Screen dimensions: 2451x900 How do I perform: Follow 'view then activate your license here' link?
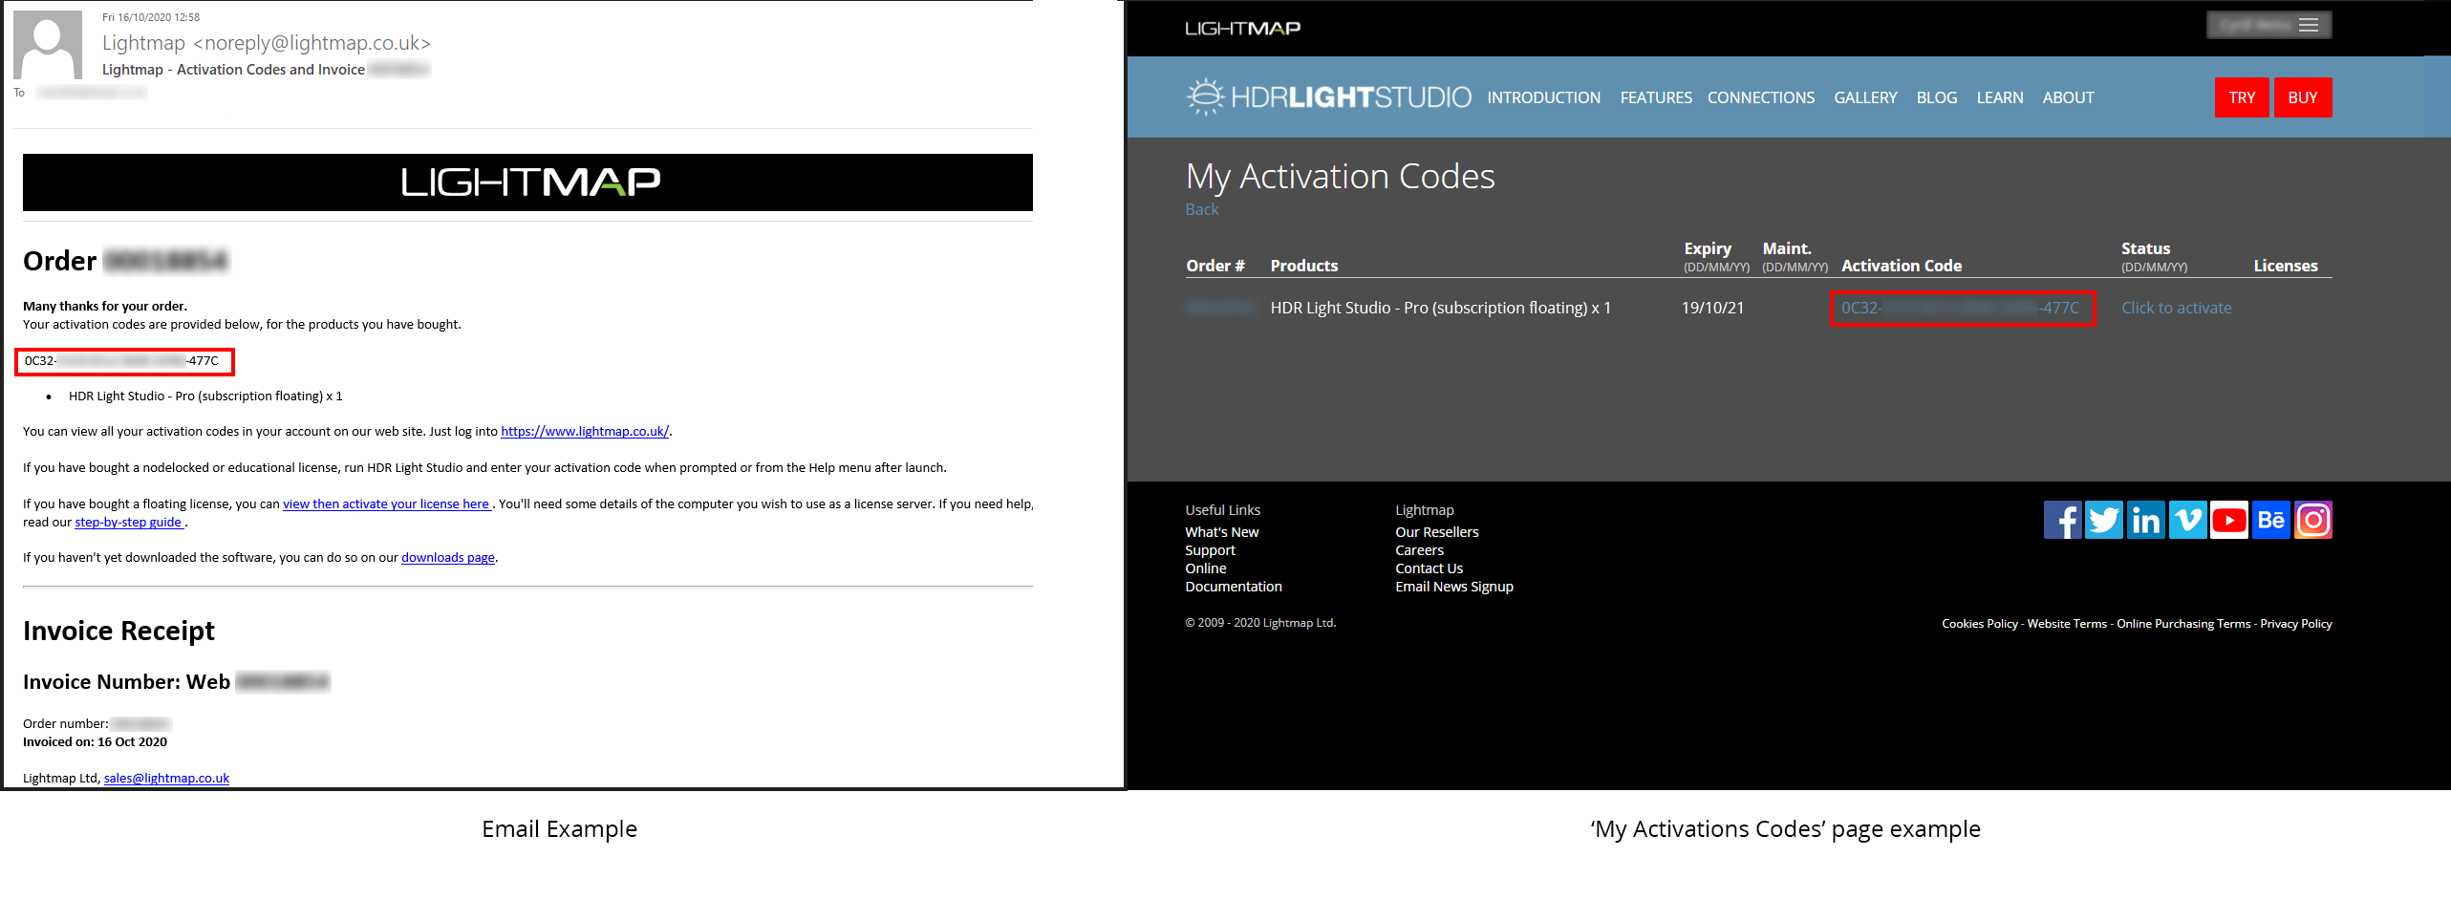click(x=386, y=504)
